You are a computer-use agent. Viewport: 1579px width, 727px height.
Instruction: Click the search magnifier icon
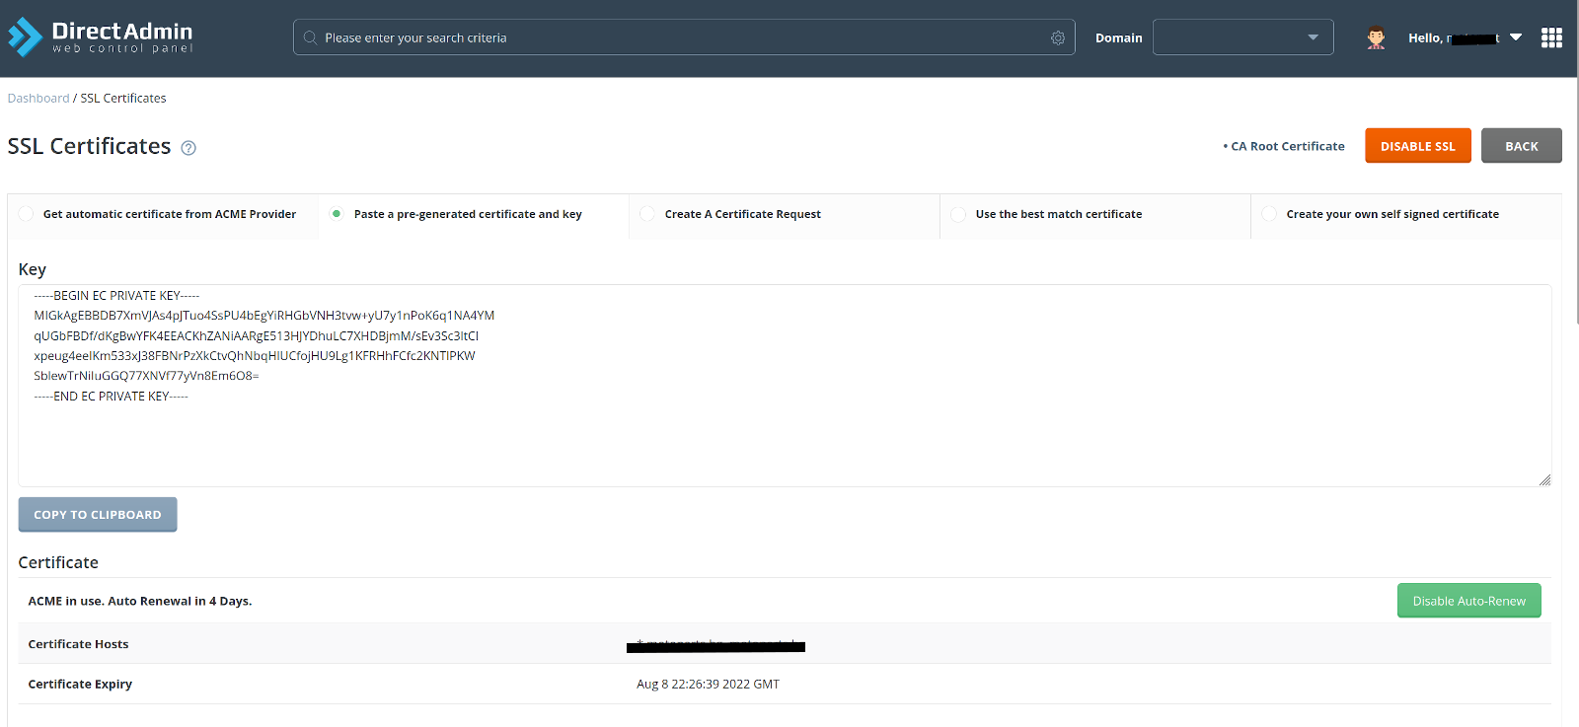tap(310, 37)
